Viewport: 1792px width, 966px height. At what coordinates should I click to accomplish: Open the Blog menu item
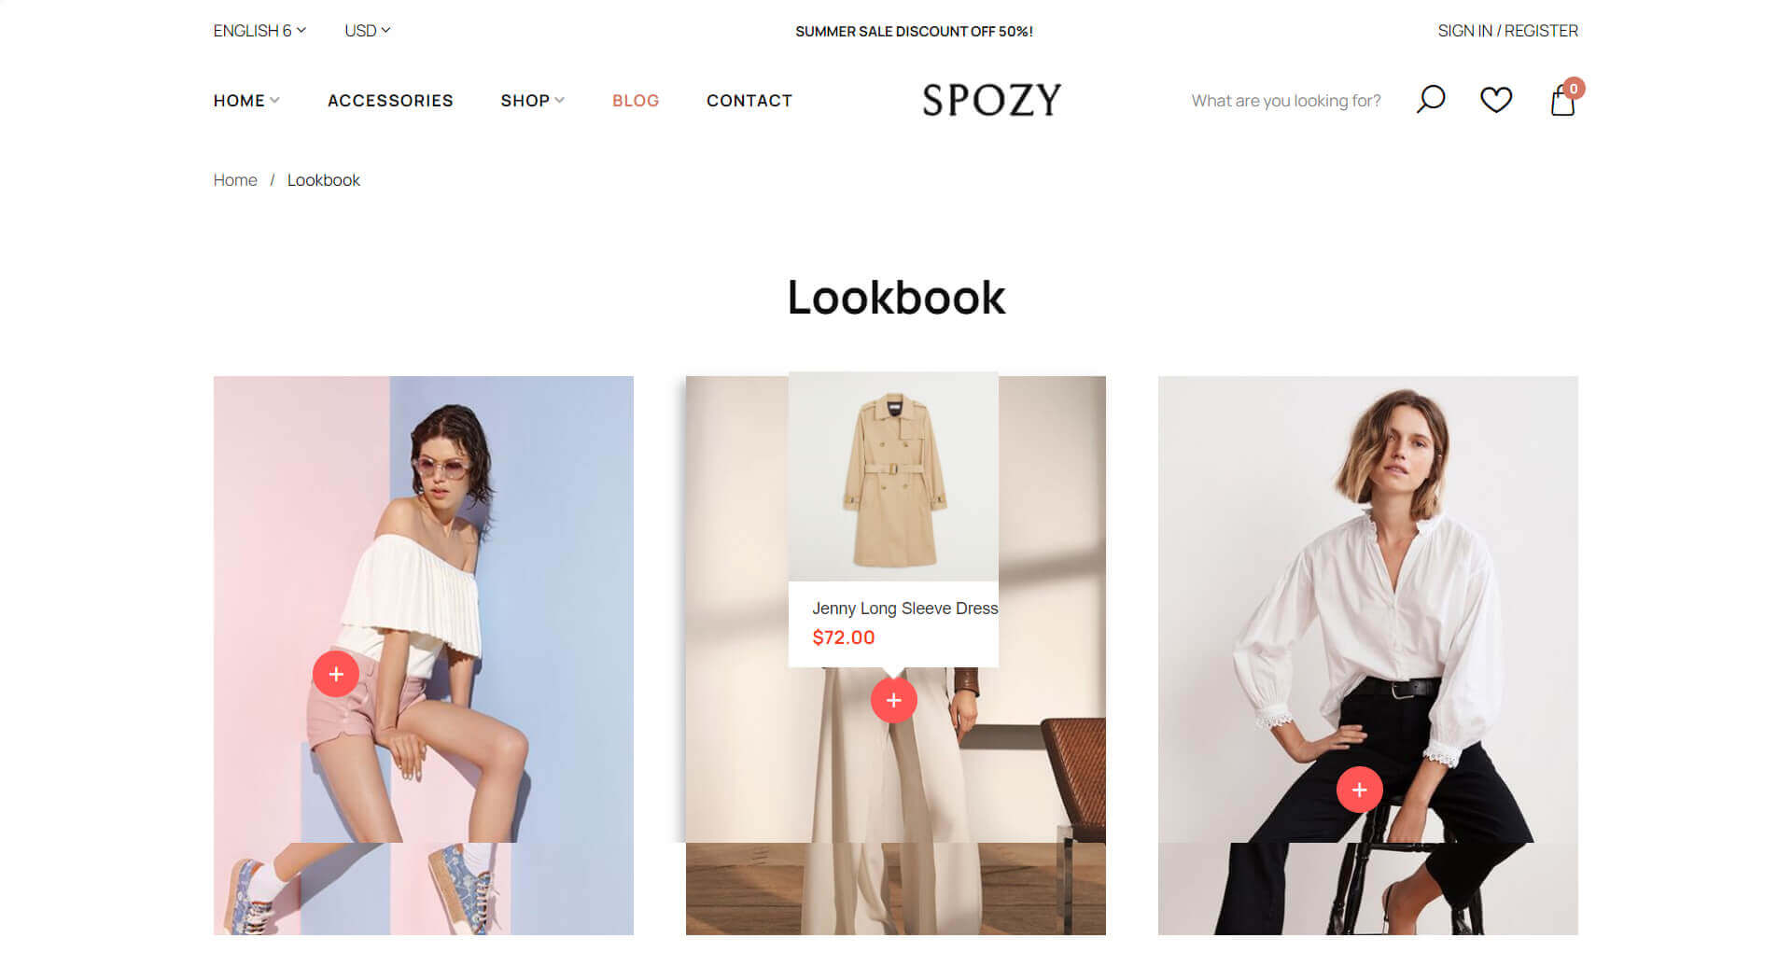[x=636, y=101]
